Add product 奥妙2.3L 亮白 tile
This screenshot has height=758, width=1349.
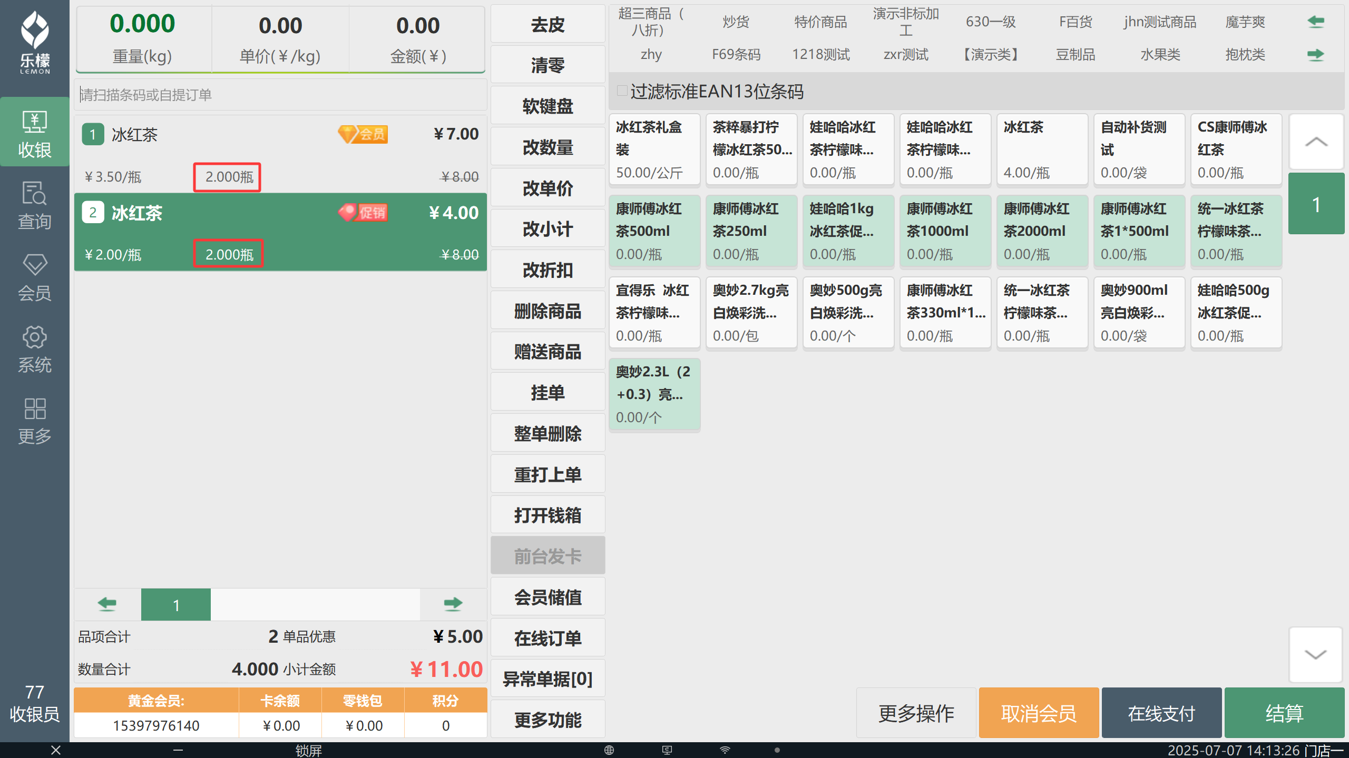point(654,394)
